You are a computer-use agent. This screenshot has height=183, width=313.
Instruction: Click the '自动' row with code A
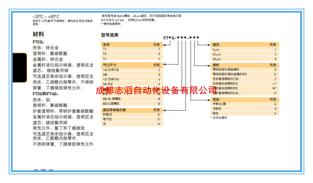point(245,113)
